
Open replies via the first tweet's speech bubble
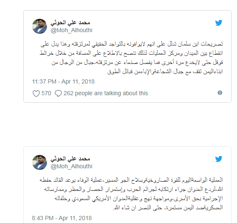click(x=58, y=93)
